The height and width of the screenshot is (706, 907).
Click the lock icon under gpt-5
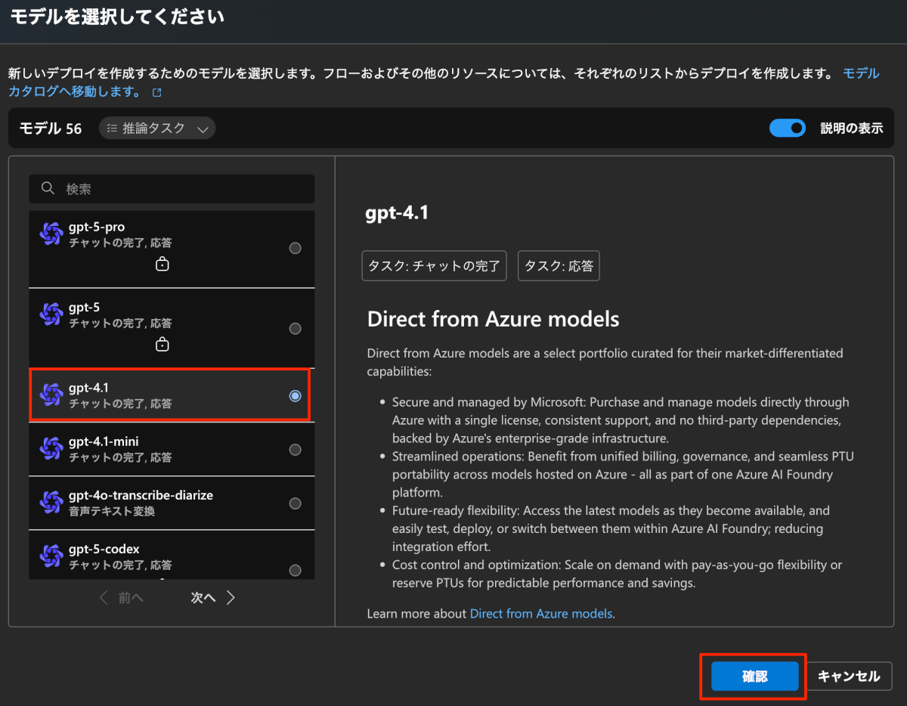tap(162, 344)
